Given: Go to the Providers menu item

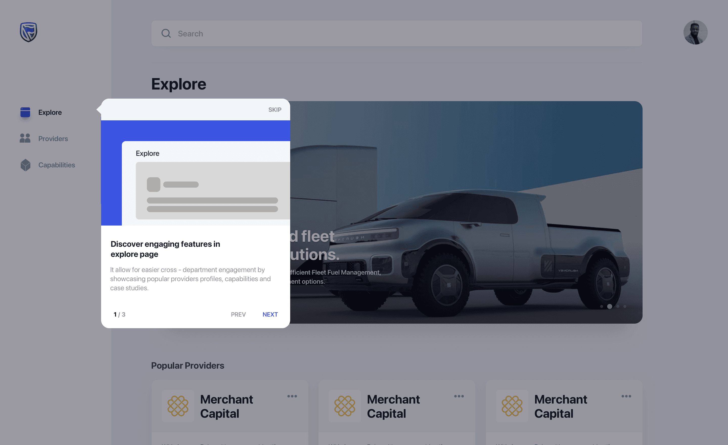Looking at the screenshot, I should click(x=53, y=139).
